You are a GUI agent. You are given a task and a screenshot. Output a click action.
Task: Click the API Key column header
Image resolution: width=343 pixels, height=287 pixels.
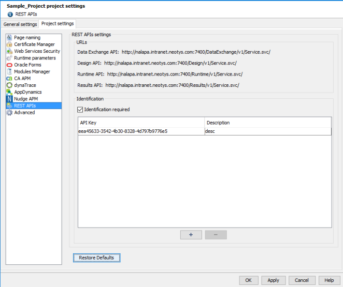point(141,123)
